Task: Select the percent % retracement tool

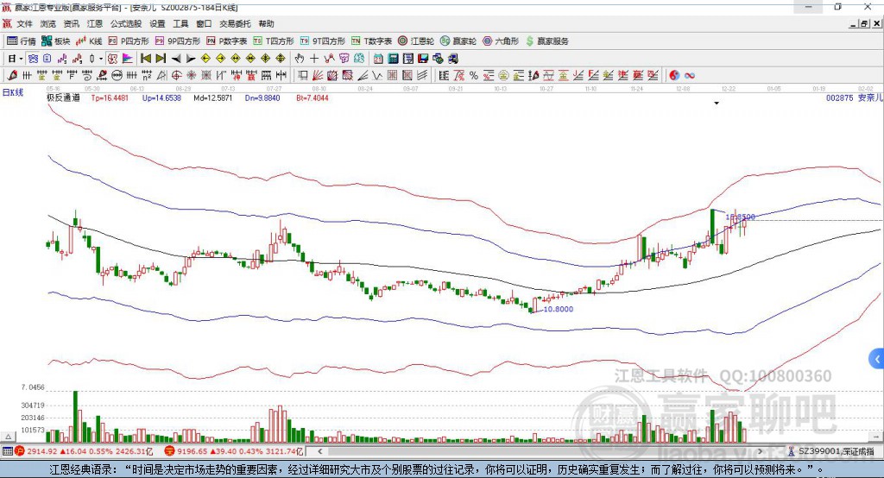Action: click(474, 76)
